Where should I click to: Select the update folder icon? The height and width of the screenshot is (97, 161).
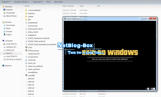26,16
